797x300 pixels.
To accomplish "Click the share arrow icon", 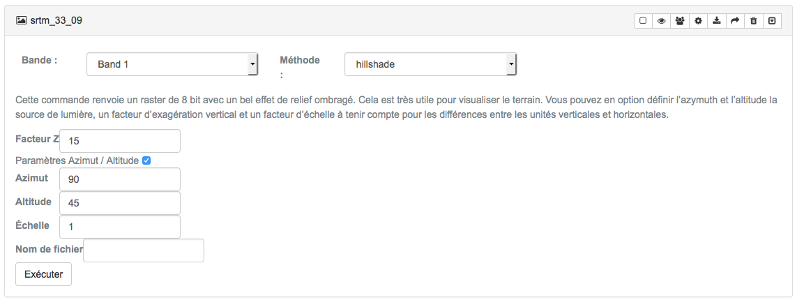I will [734, 21].
